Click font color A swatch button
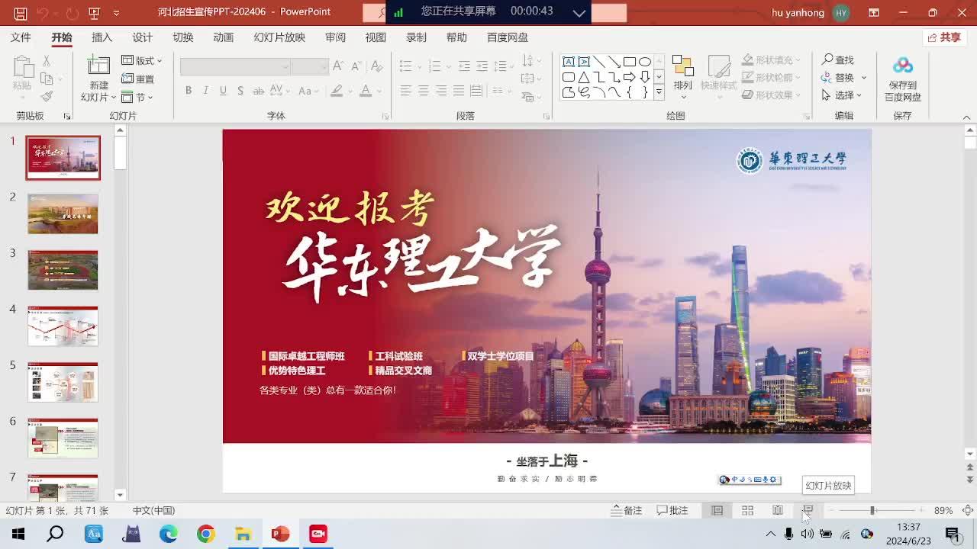 point(366,91)
